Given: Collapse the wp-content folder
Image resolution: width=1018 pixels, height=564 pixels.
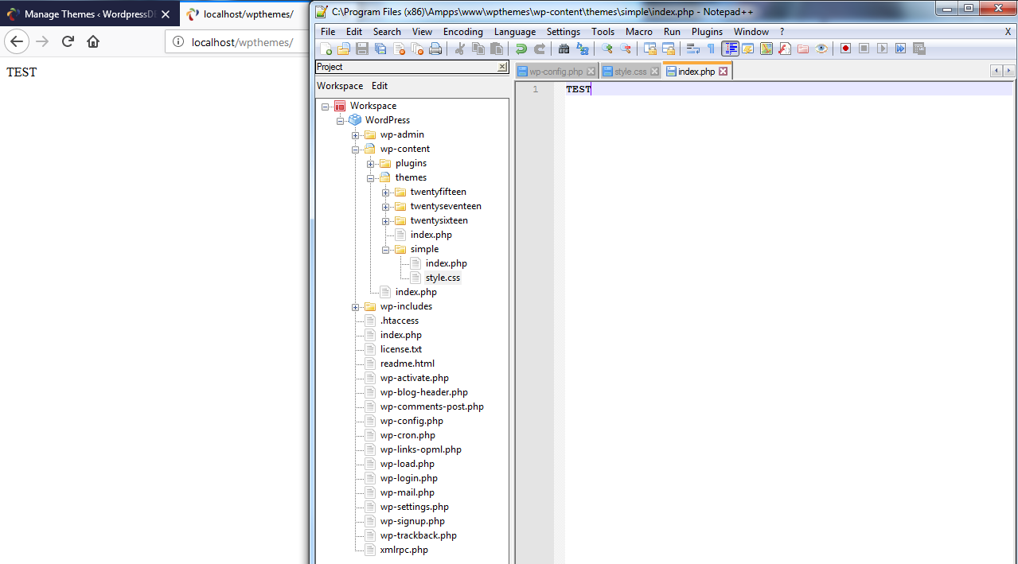Looking at the screenshot, I should pos(355,149).
